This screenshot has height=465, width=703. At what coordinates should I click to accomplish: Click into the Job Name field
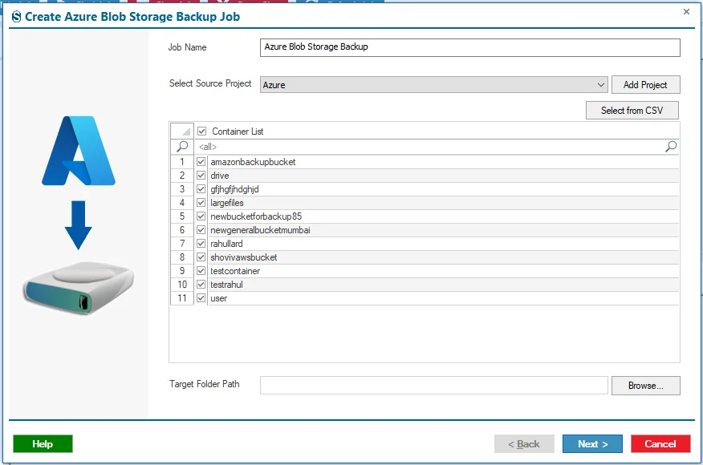pyautogui.click(x=469, y=47)
